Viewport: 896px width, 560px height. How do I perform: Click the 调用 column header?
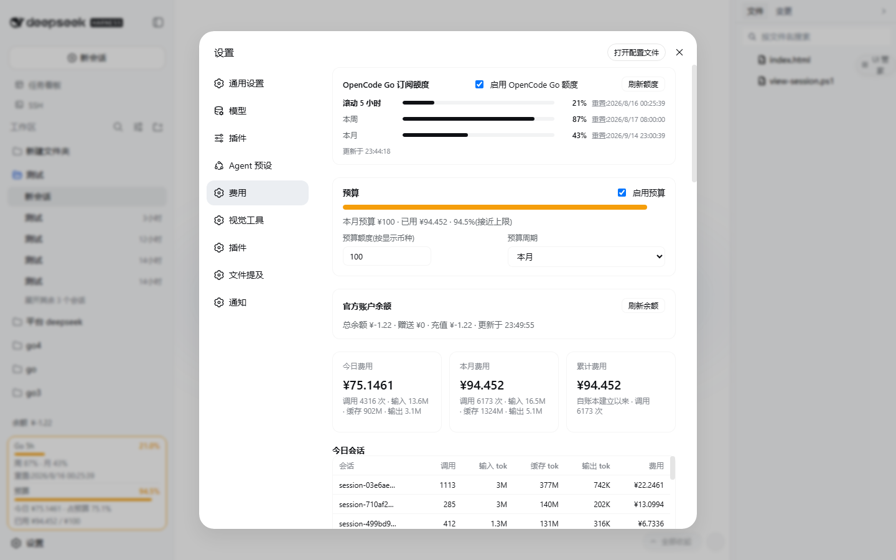[x=448, y=466]
